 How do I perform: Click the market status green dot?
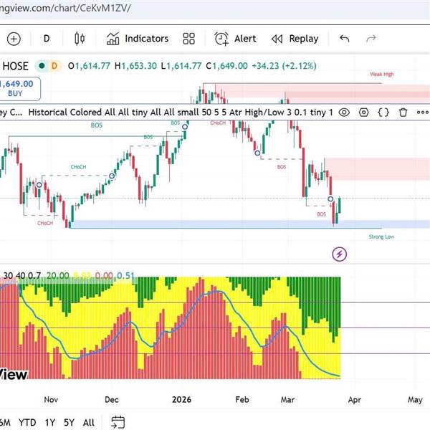tap(42, 66)
